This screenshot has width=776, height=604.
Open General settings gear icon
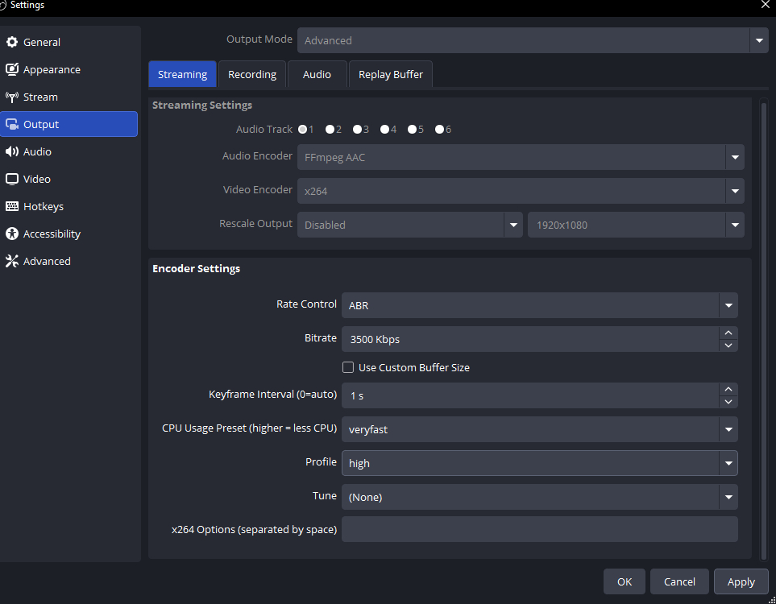[x=12, y=42]
